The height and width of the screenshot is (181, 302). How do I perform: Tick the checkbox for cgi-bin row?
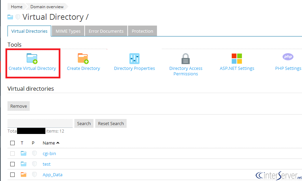point(13,153)
